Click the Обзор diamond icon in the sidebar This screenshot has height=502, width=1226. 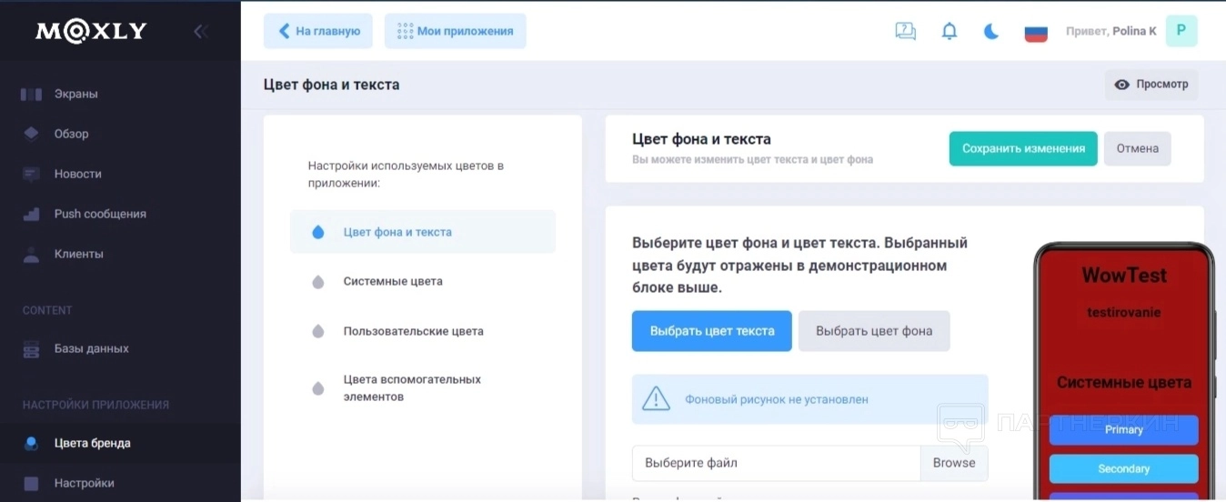(x=32, y=134)
